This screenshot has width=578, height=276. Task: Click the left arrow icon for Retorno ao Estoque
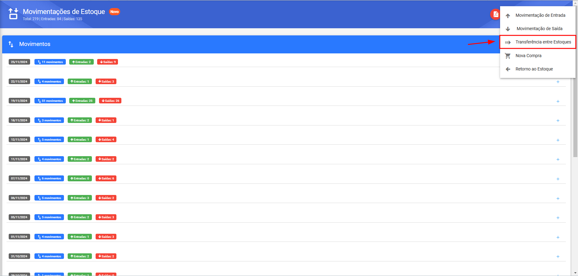pyautogui.click(x=508, y=69)
